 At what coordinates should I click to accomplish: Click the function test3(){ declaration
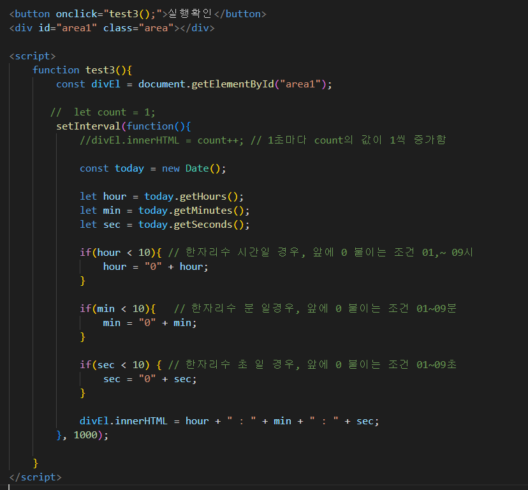(82, 70)
